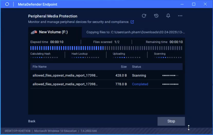Maximize the MetaDefender Endpoint window
The height and width of the screenshot is (135, 213).
coord(194,4)
